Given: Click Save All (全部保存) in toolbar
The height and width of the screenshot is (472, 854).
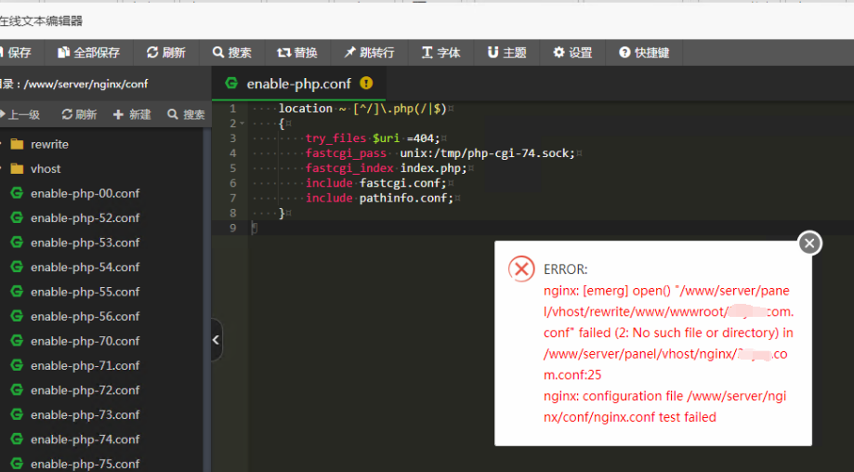Looking at the screenshot, I should (x=89, y=53).
